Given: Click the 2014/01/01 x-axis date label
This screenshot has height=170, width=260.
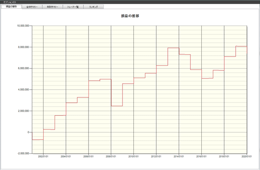Looking at the screenshot, I should coord(179,157).
